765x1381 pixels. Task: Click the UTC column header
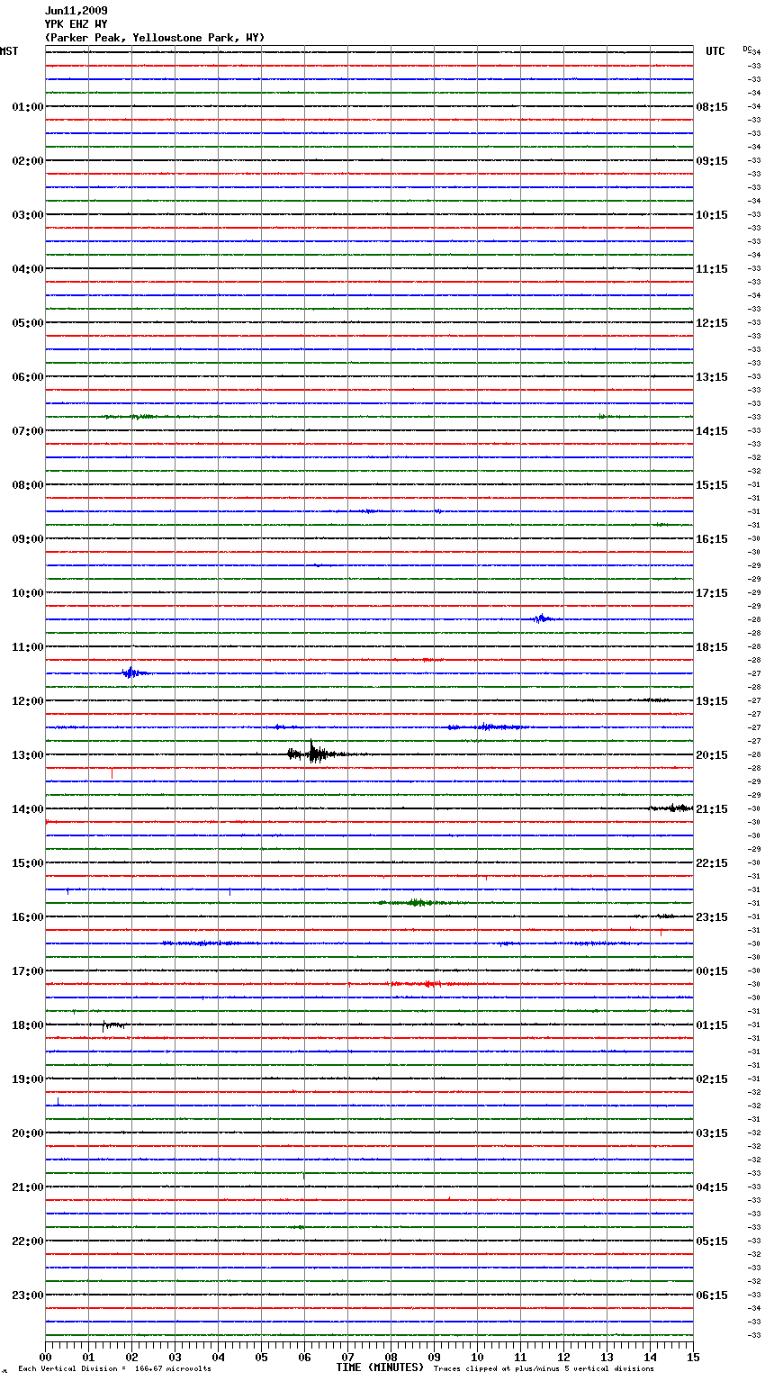tap(715, 51)
